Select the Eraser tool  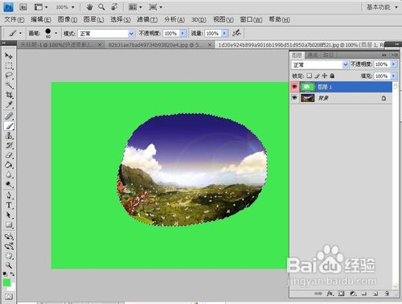click(x=9, y=155)
